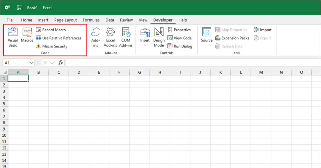Open XML Expansion Packs
Screen dimensions: 321x168
pos(232,38)
